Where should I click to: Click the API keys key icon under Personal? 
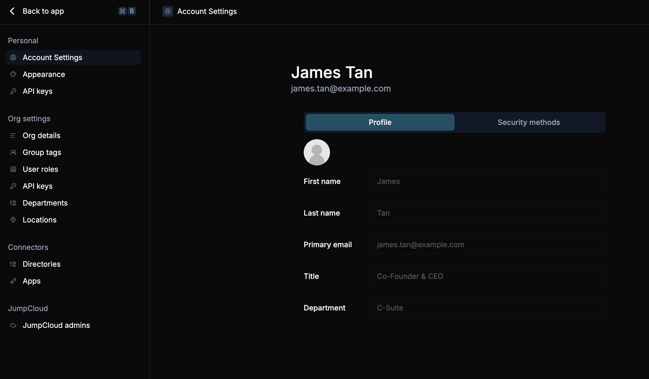click(13, 91)
